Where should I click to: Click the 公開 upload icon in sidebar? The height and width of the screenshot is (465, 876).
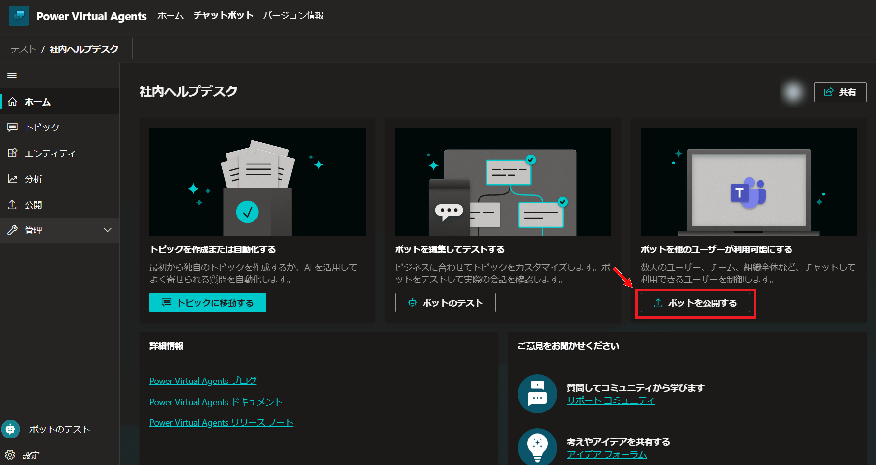[13, 204]
